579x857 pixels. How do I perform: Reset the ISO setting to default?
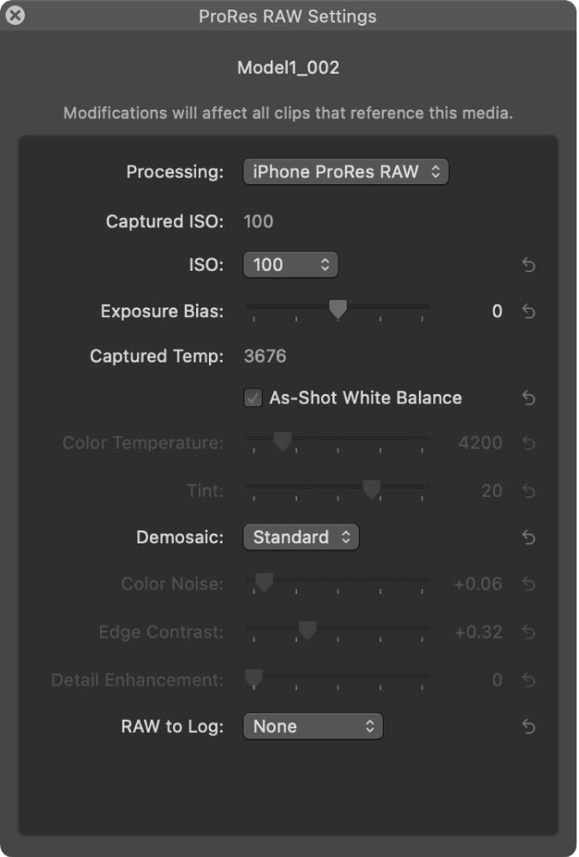pos(528,266)
